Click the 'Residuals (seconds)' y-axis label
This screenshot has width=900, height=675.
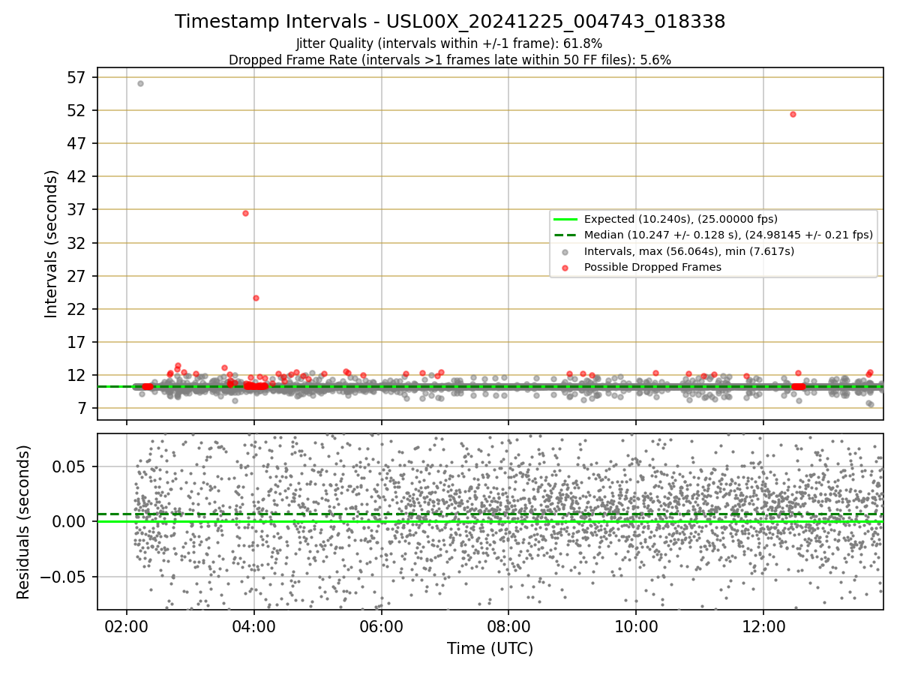23,522
